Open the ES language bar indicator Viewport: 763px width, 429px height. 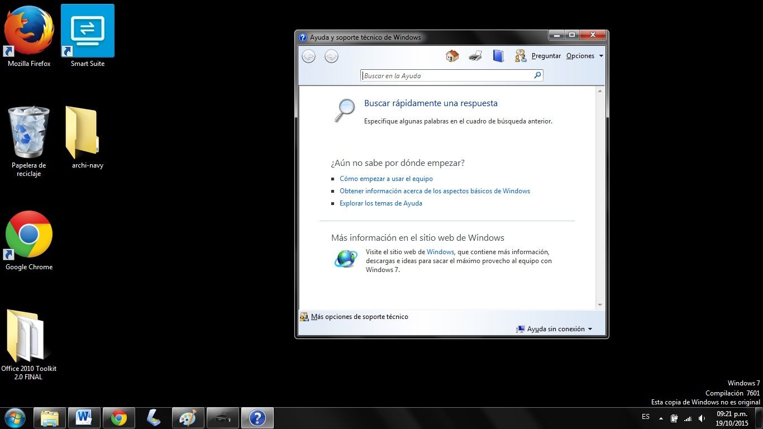(x=646, y=417)
